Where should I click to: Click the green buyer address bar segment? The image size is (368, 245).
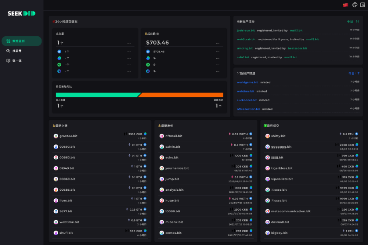coord(97,95)
